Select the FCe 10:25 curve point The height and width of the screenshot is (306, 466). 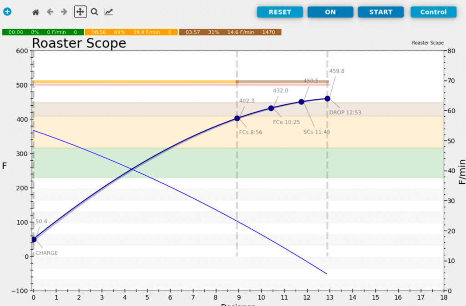point(271,108)
